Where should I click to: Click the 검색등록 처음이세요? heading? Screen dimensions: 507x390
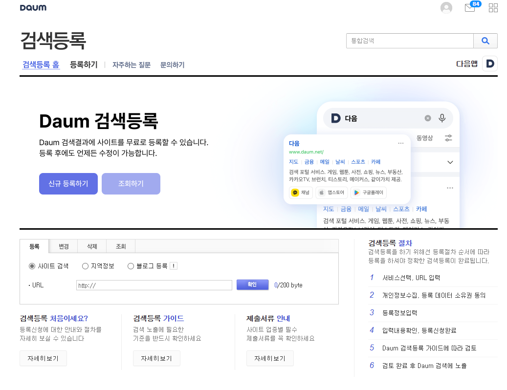[x=54, y=318]
